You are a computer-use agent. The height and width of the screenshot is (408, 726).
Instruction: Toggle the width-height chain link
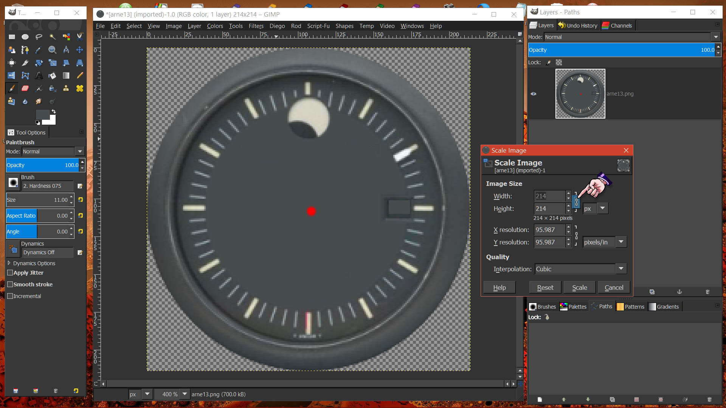[576, 202]
